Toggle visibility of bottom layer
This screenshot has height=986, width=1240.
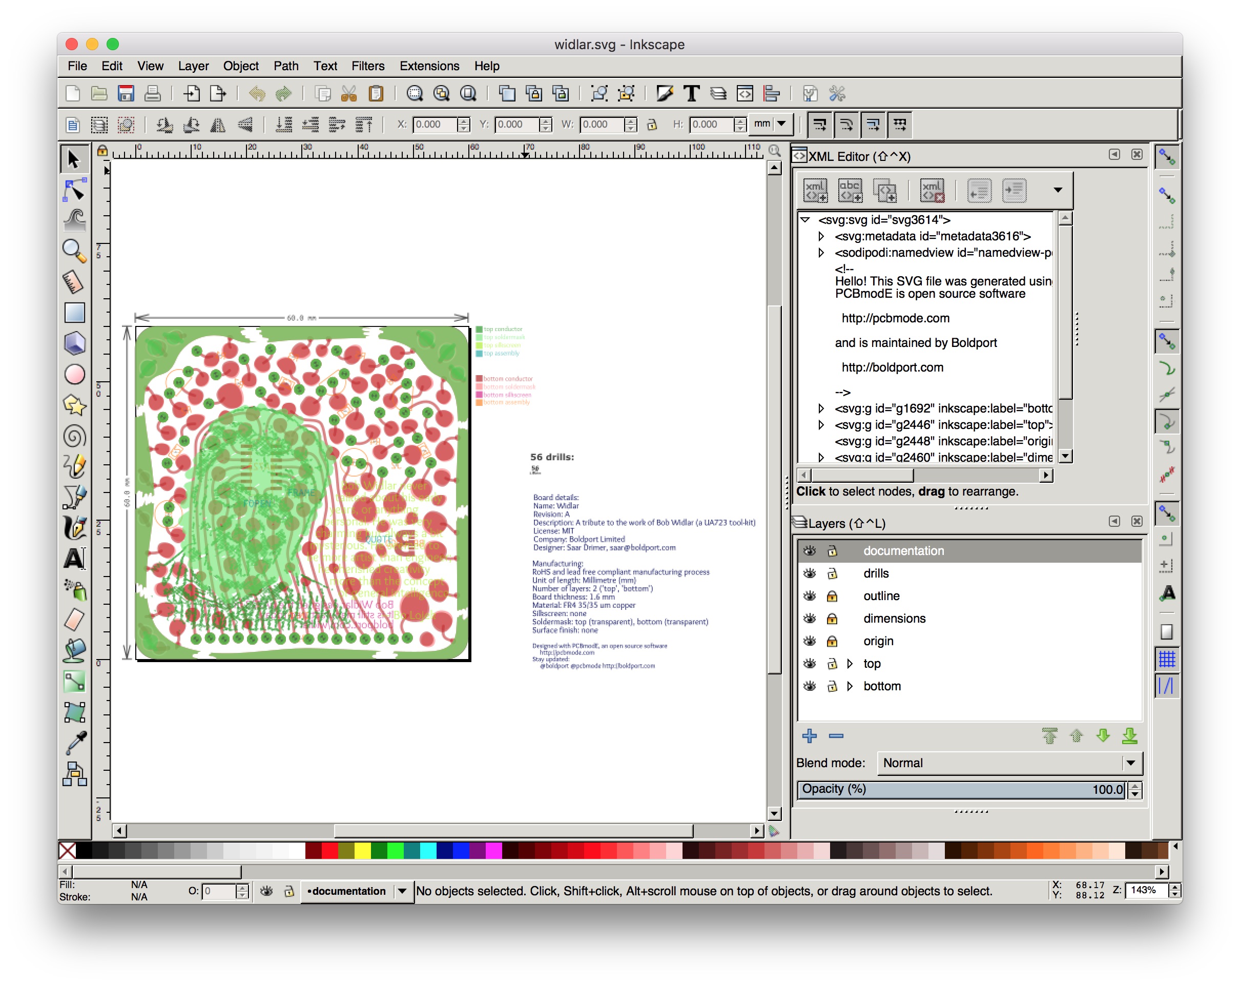coord(810,686)
